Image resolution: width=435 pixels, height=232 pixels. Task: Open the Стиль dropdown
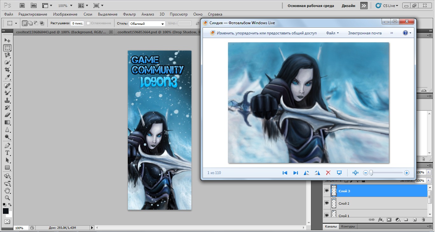[147, 24]
